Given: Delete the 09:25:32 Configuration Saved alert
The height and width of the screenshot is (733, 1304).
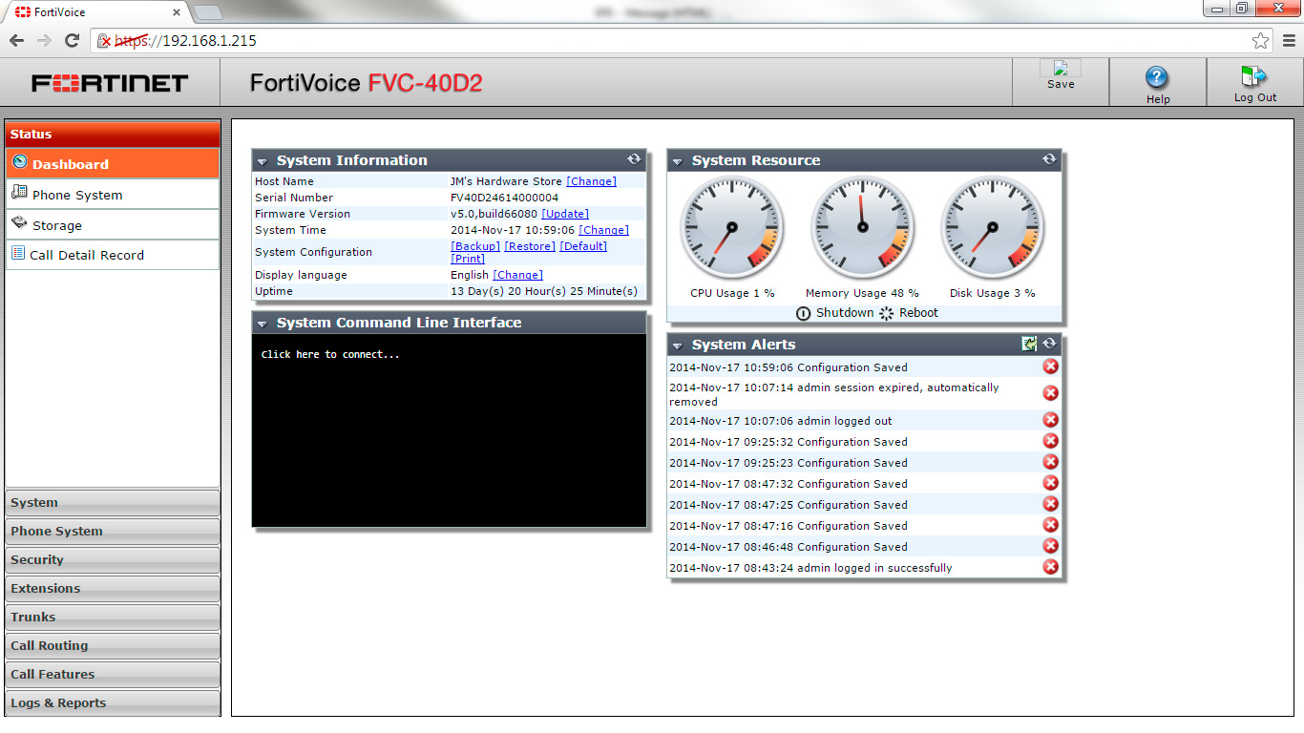Looking at the screenshot, I should 1050,441.
